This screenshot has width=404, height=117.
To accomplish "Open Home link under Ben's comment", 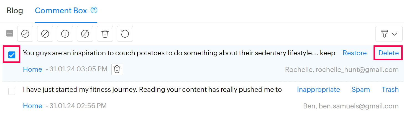I will pos(32,106).
